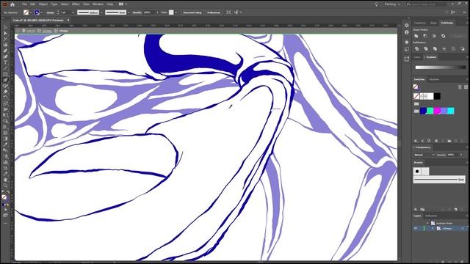Open the variable width profile dropdown

point(101,12)
